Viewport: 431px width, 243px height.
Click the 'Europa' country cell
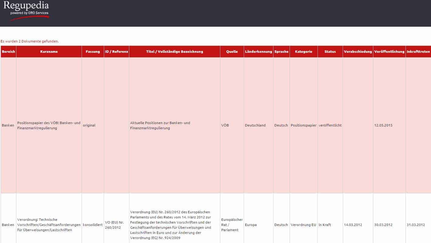(x=251, y=225)
